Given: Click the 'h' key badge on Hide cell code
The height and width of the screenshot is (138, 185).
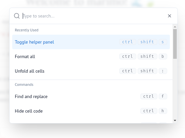Looking at the screenshot, I should pyautogui.click(x=163, y=111).
